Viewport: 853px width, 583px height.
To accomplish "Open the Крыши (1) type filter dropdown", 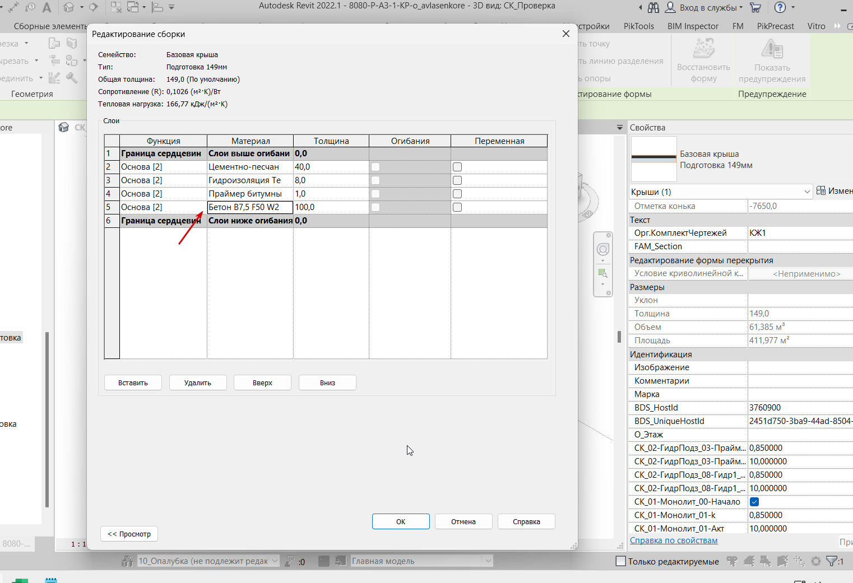I will [721, 192].
